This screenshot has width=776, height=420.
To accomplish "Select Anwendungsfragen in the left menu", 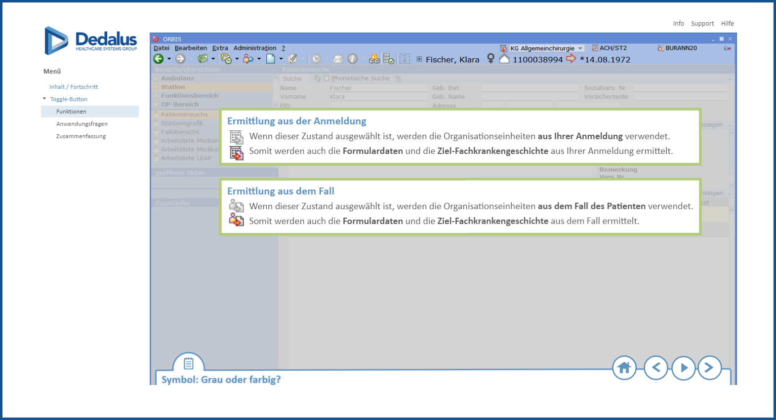I will click(x=82, y=124).
